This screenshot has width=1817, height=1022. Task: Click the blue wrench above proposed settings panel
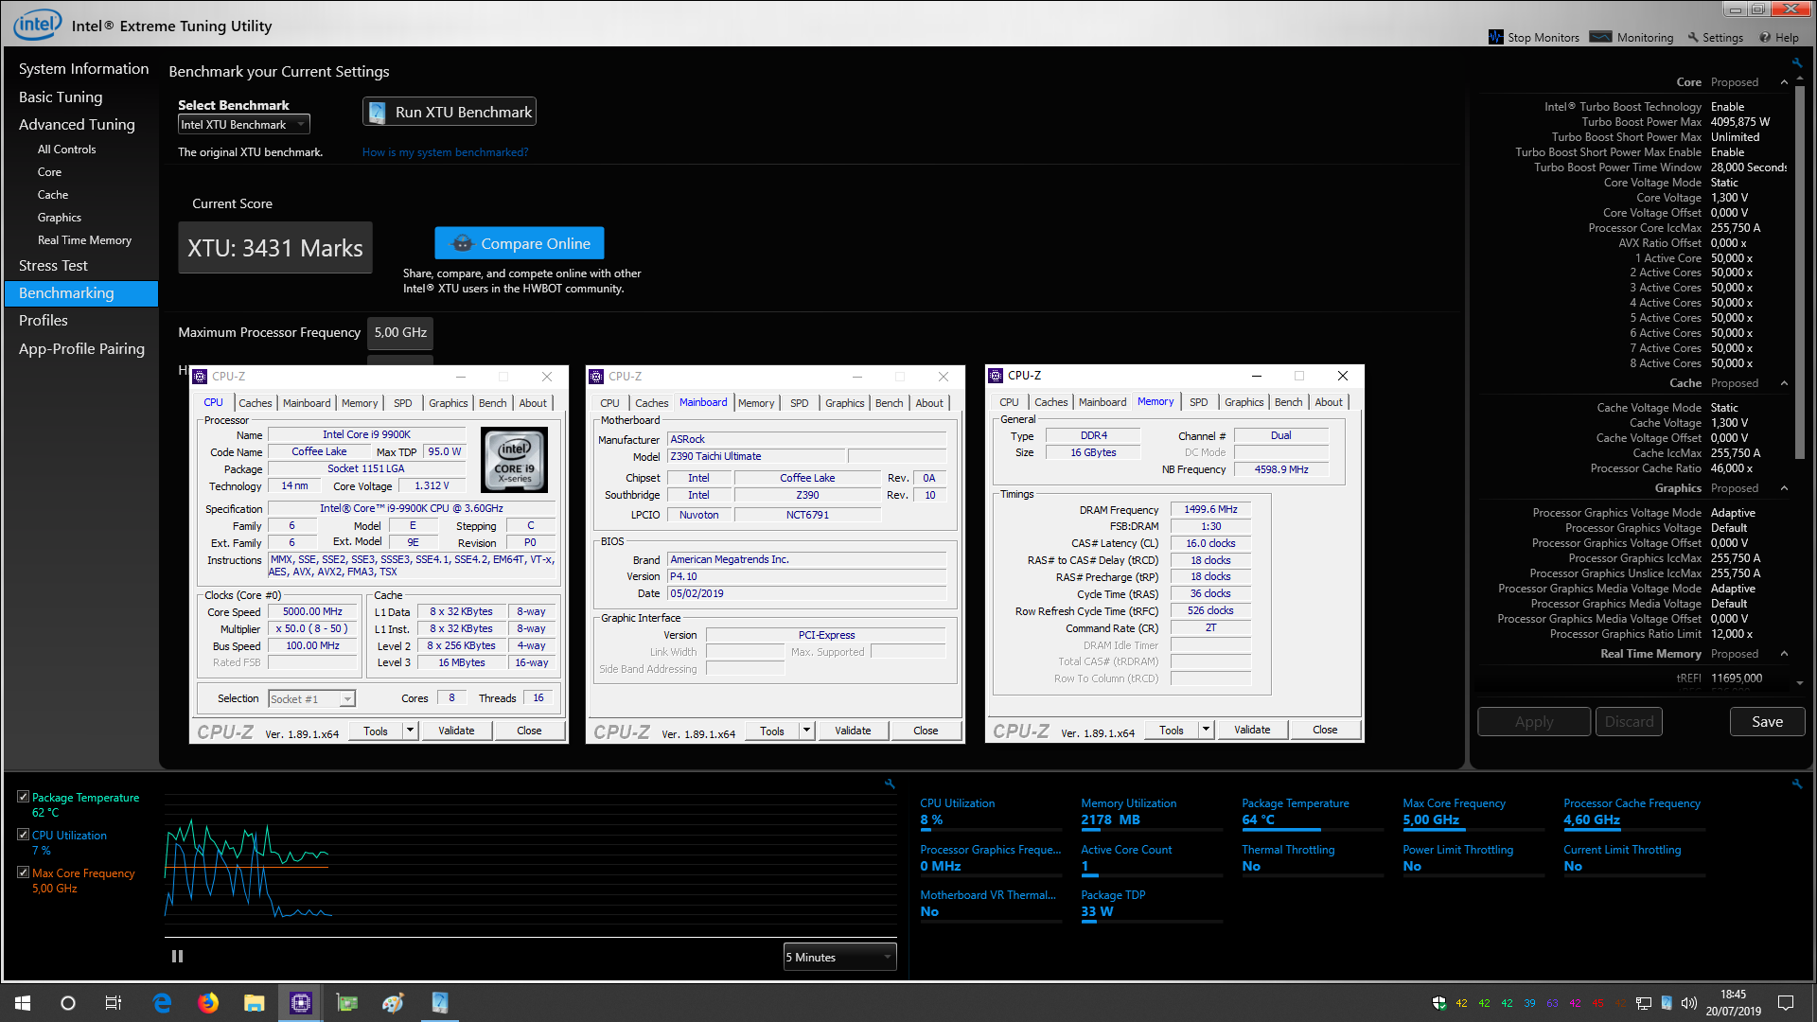tap(1796, 63)
